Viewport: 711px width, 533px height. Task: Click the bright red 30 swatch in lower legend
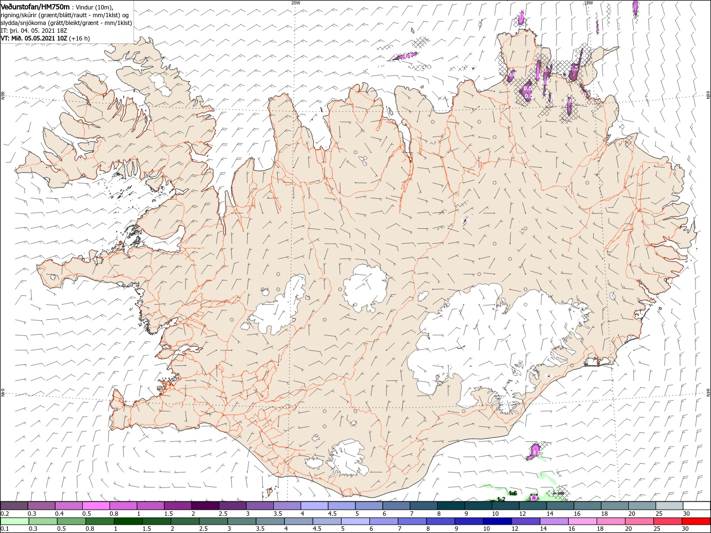[x=697, y=521]
